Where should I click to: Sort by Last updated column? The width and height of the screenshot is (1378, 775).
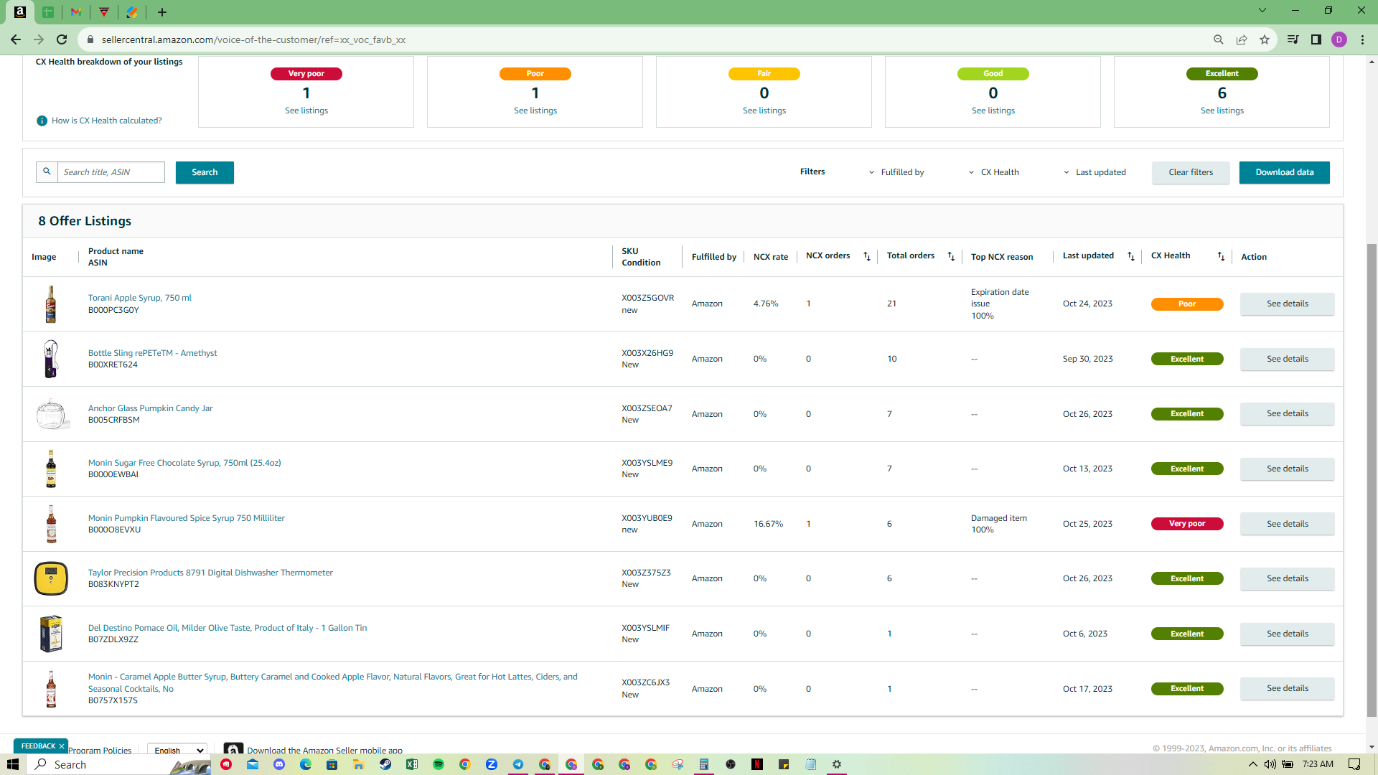click(1131, 256)
